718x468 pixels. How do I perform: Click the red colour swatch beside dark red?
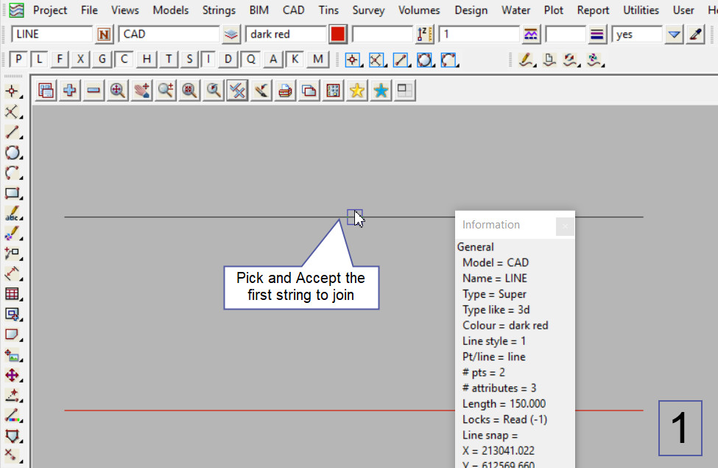click(x=338, y=35)
